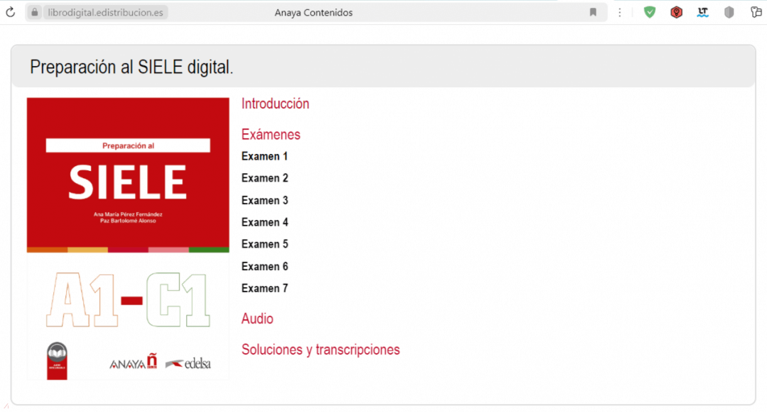
Task: Go to Examen 6
Action: coord(265,266)
